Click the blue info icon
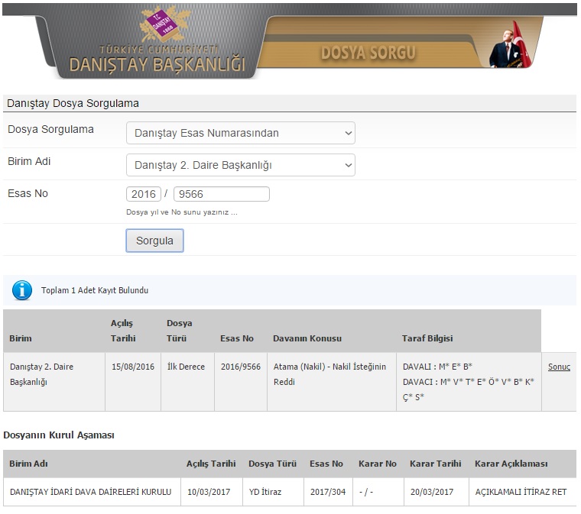 (x=22, y=290)
